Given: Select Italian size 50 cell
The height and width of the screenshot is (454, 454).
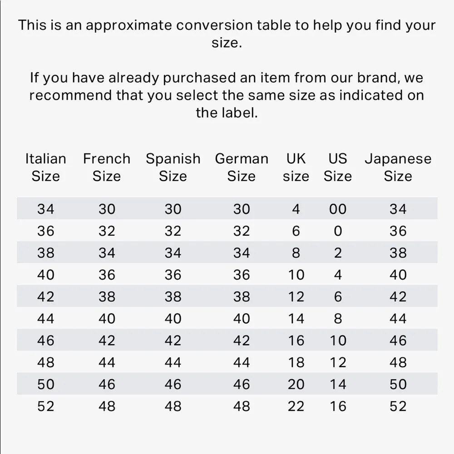Looking at the screenshot, I should 45,385.
